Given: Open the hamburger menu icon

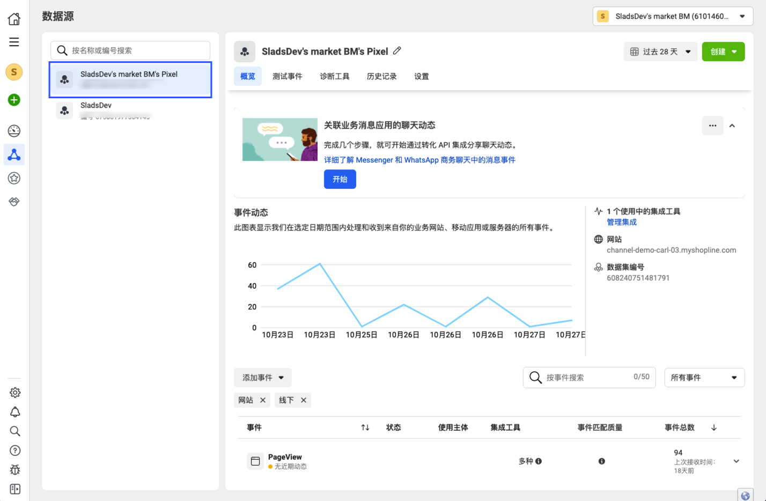Looking at the screenshot, I should [x=14, y=42].
